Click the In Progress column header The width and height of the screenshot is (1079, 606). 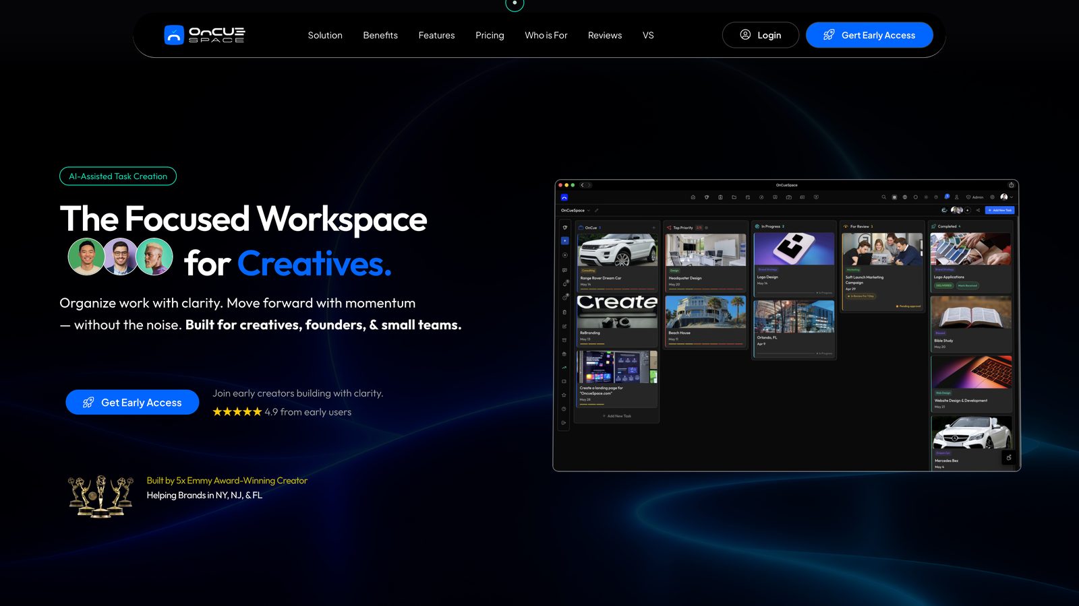(769, 226)
